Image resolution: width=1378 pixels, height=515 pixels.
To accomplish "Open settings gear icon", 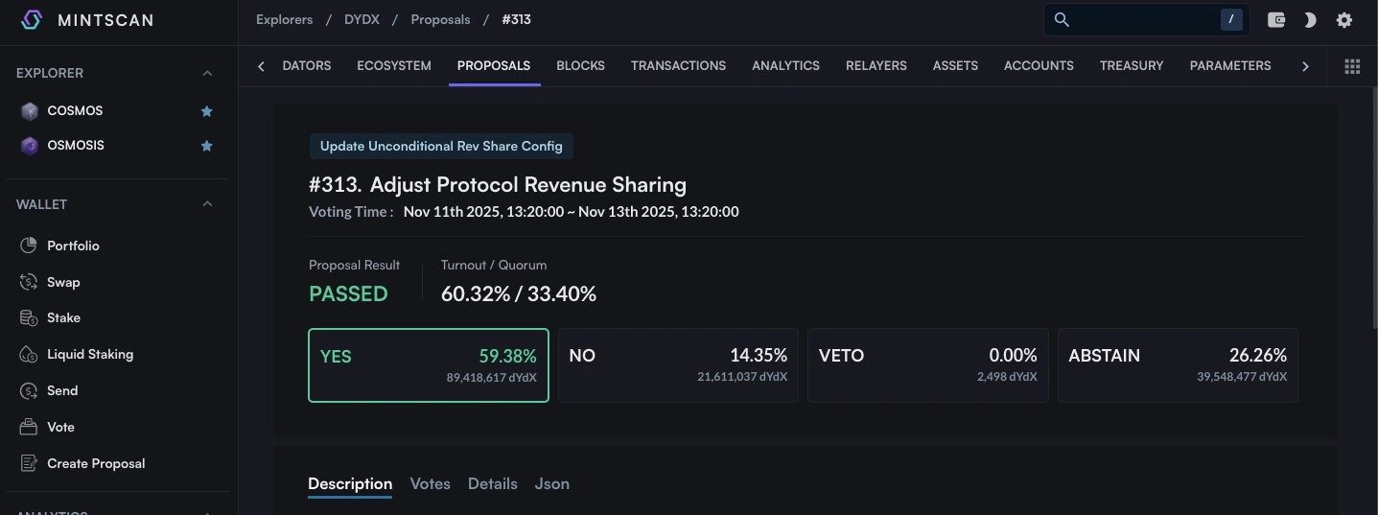I will (1344, 20).
